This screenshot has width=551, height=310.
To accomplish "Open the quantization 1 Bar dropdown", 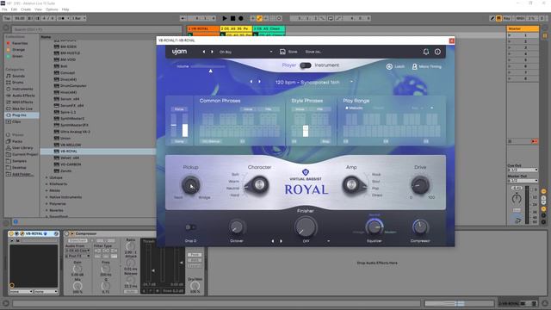I will point(78,18).
